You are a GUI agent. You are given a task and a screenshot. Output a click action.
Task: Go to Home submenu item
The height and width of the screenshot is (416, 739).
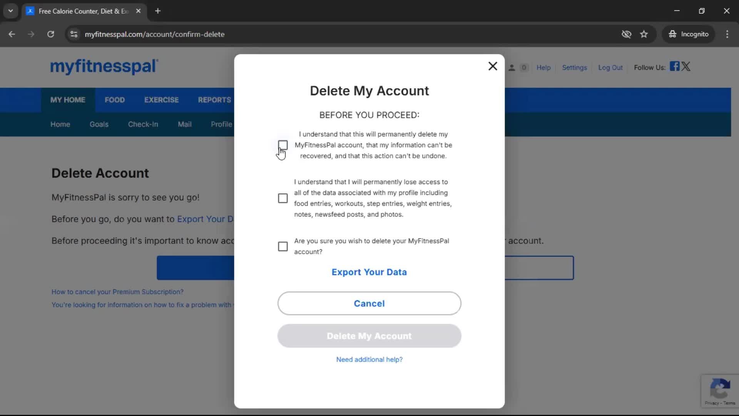pyautogui.click(x=60, y=124)
